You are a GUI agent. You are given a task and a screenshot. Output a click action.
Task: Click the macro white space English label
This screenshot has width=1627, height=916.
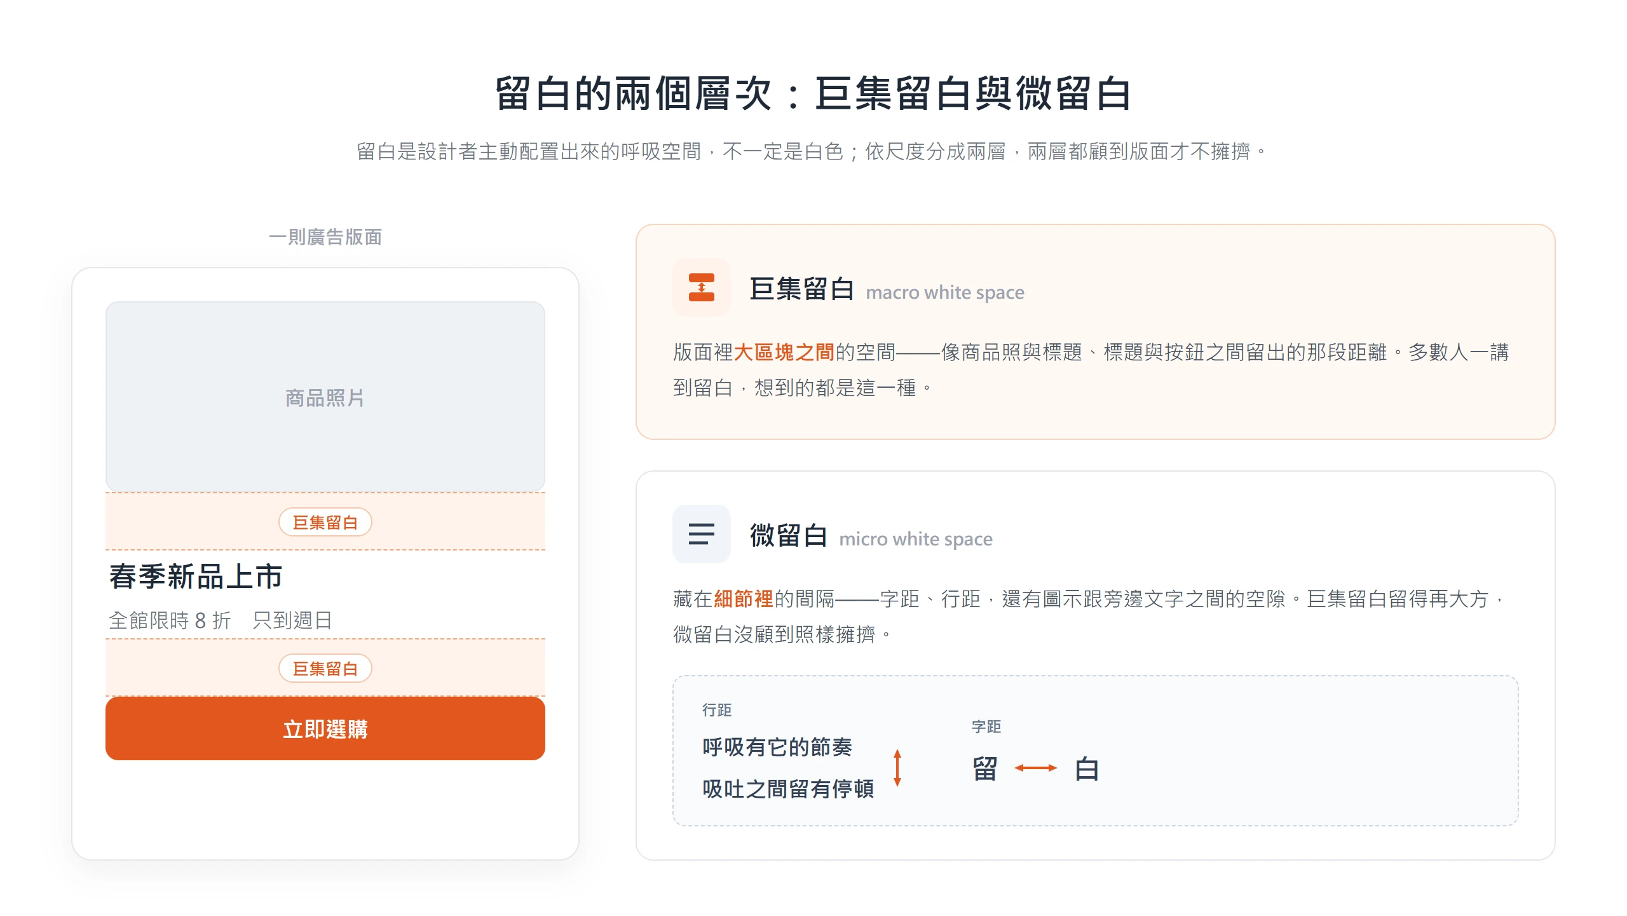coord(945,292)
